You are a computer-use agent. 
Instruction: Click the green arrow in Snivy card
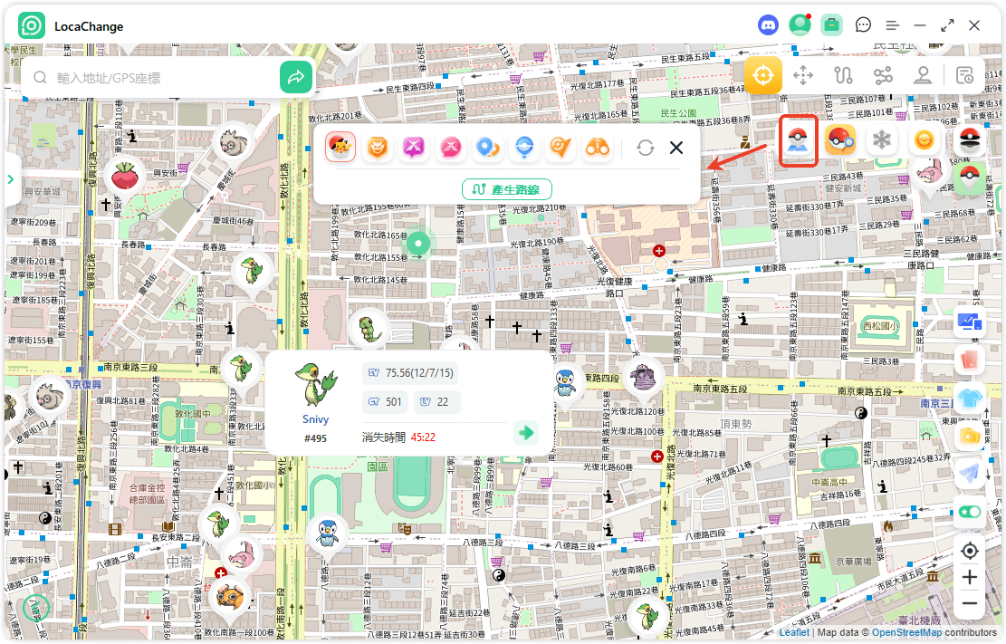[526, 432]
